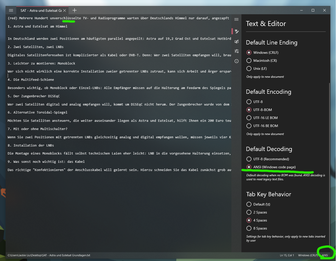Open the Text & Editor settings icon

(x=236, y=31)
